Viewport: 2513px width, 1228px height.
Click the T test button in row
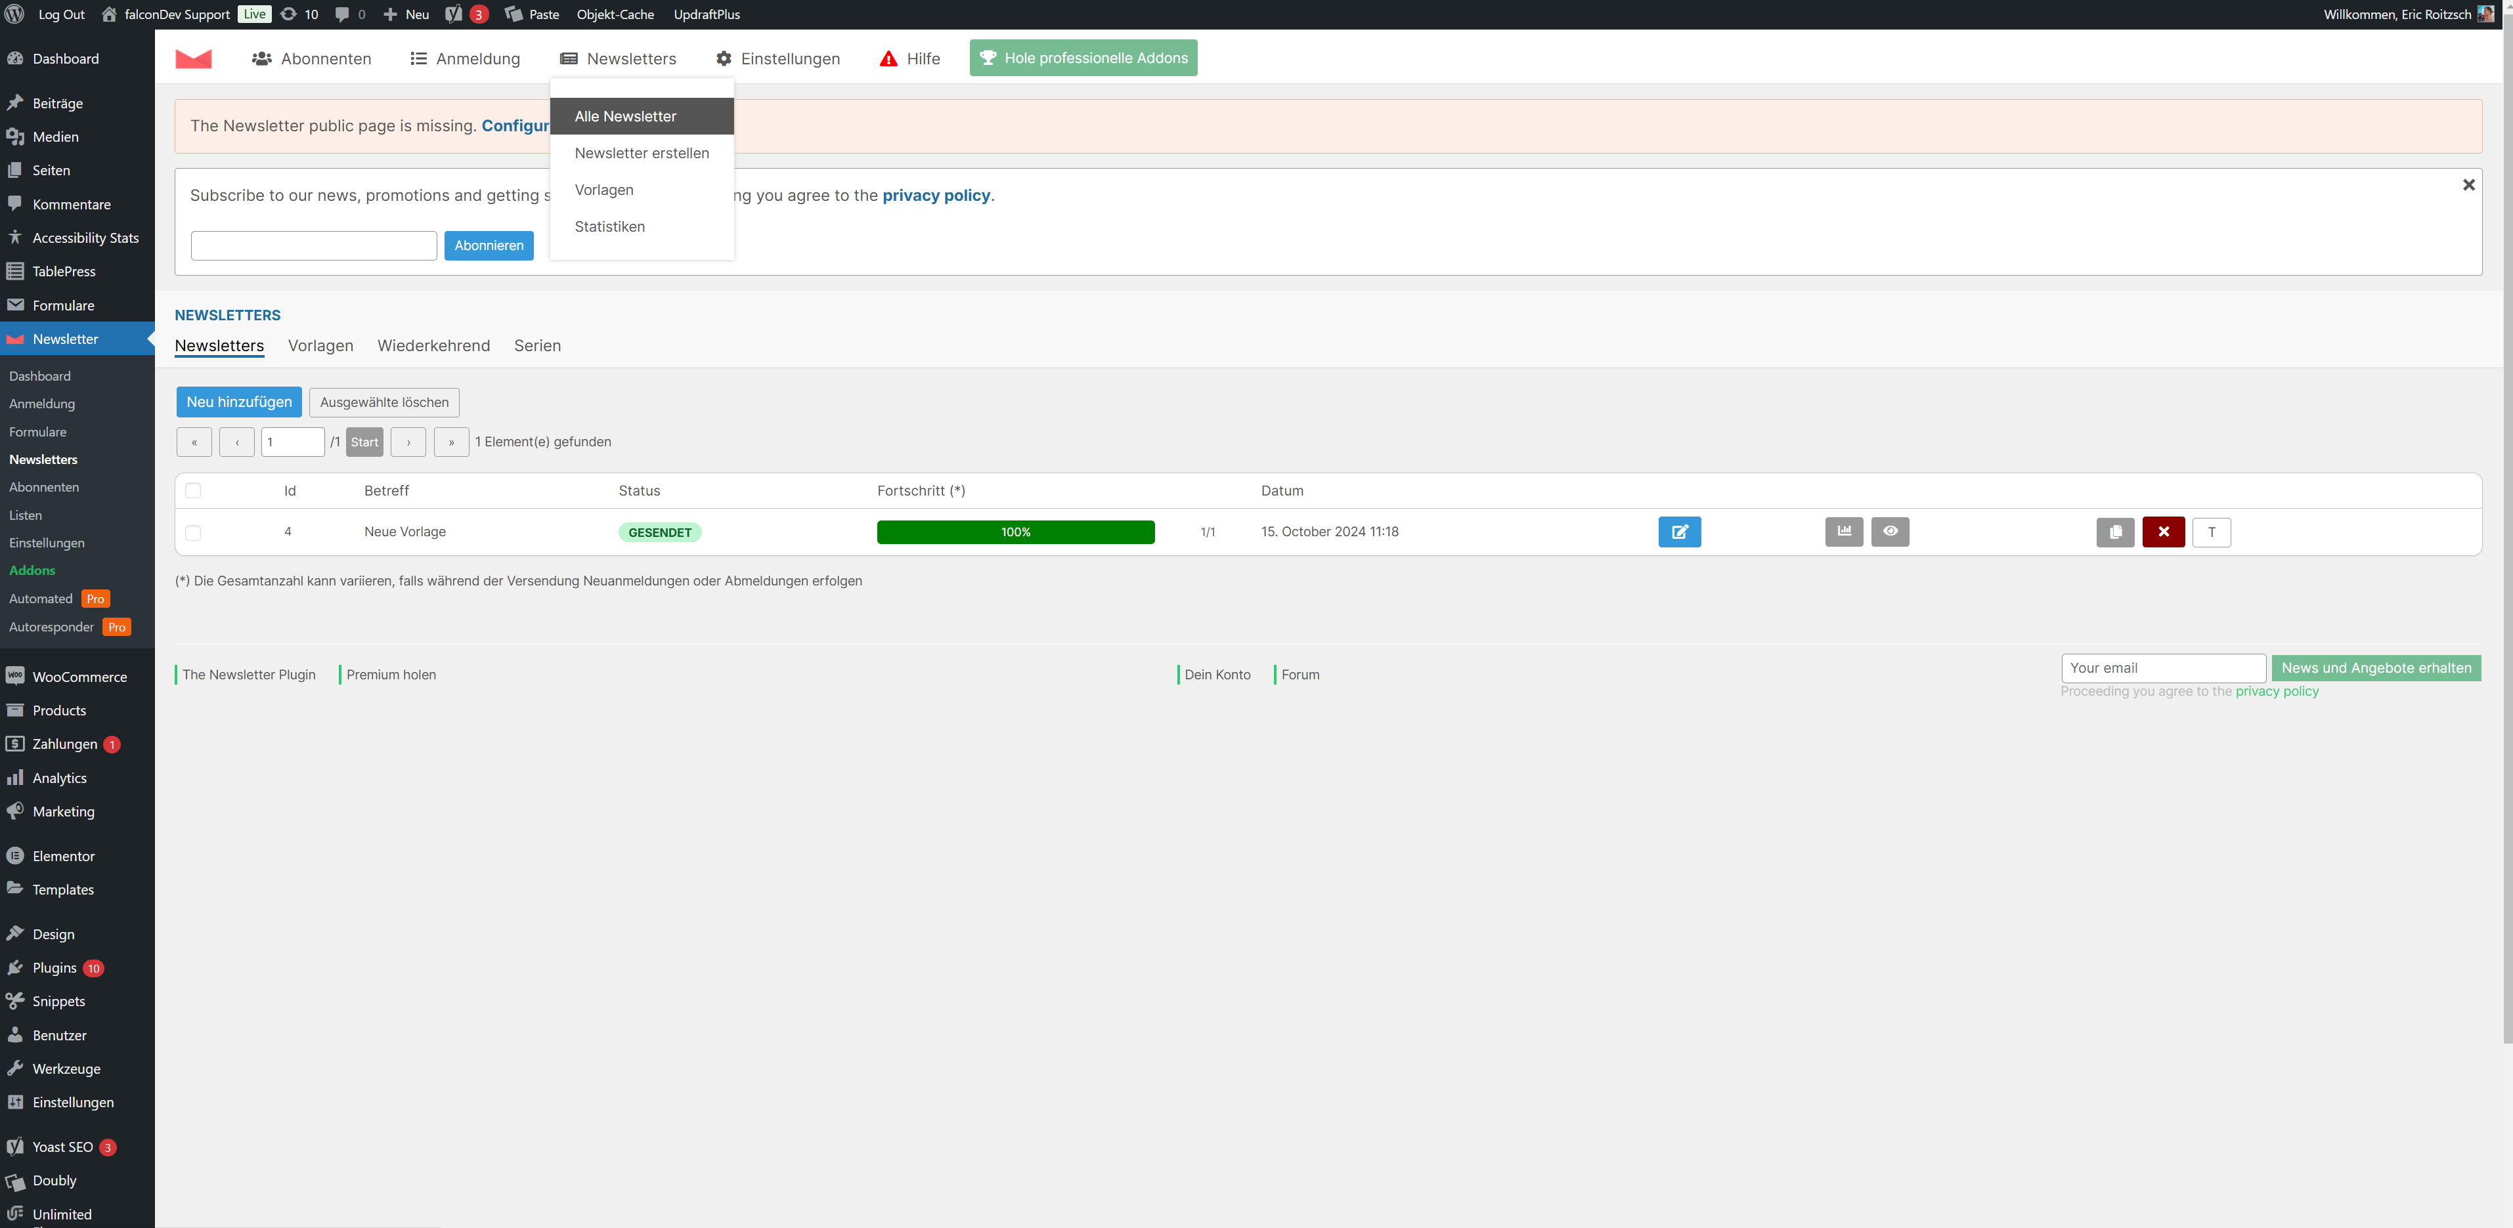pos(2210,532)
